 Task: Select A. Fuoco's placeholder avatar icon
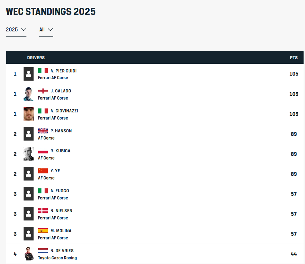click(x=29, y=194)
